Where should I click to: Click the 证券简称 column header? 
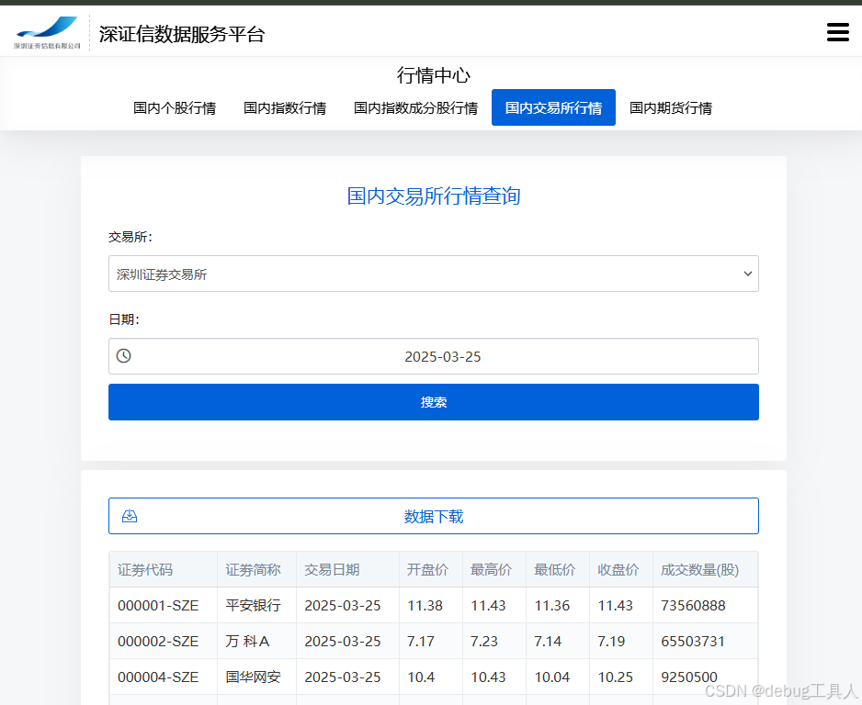[256, 569]
